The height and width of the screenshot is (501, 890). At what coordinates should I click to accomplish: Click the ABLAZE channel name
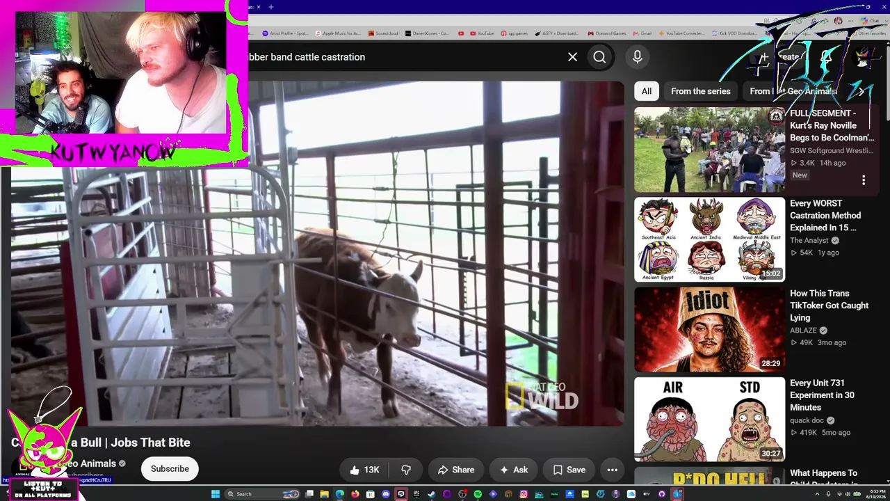[804, 331]
